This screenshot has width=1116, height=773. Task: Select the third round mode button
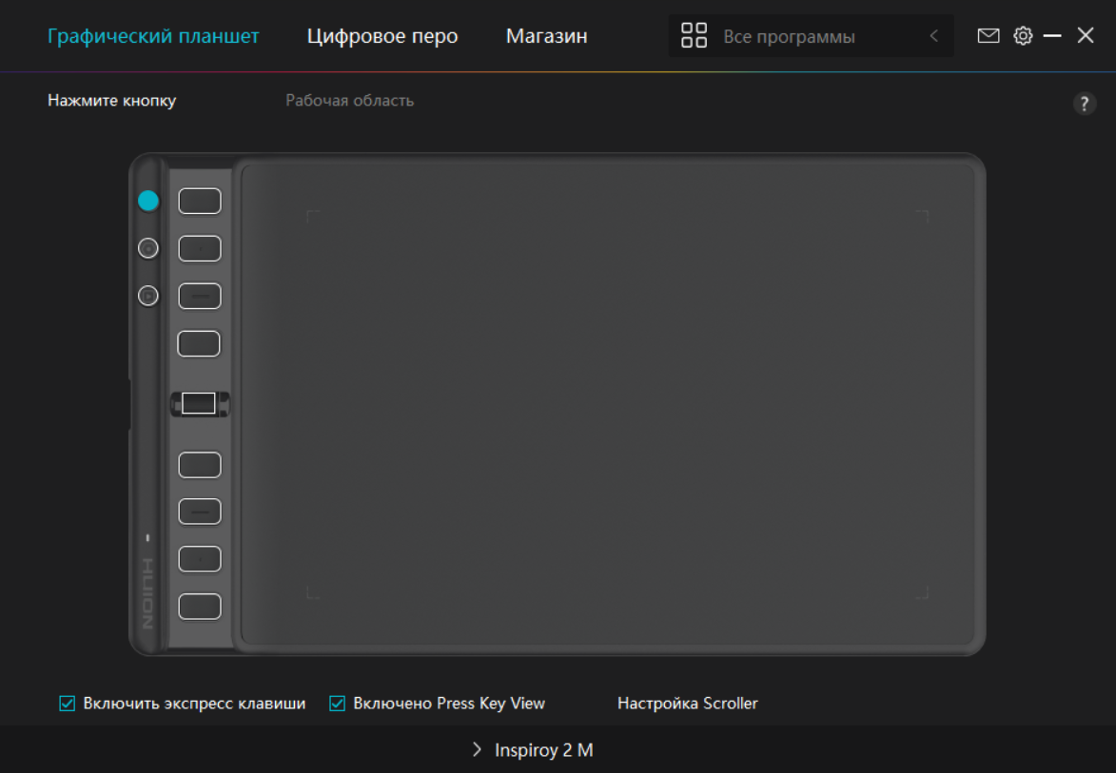(x=148, y=296)
